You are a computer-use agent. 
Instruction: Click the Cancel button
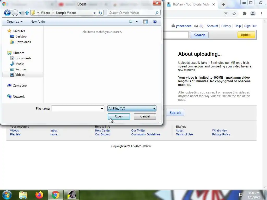point(145,116)
